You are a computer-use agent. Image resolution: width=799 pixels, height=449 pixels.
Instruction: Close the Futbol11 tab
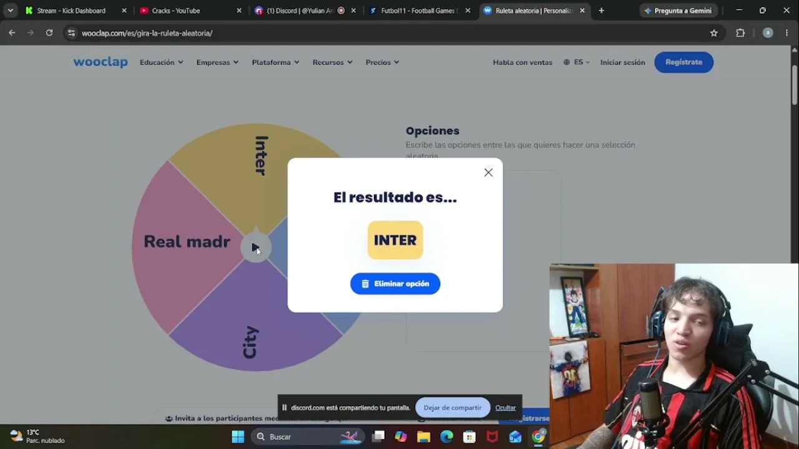click(x=468, y=11)
